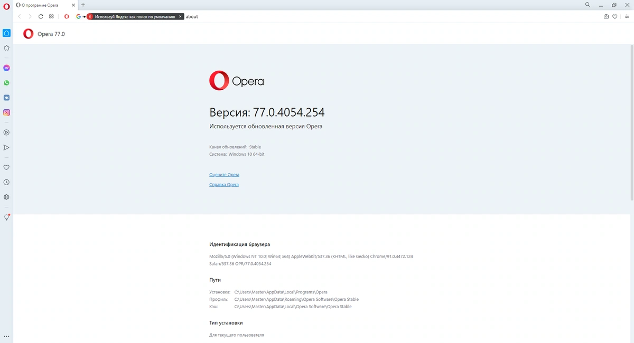
Task: Click the Opera site icon in address bar
Action: click(67, 16)
